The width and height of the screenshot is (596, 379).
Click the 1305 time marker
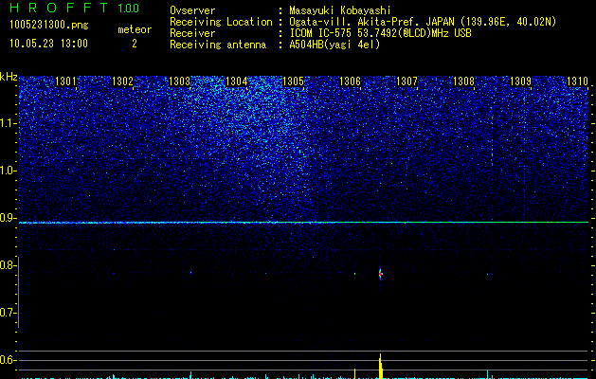(x=293, y=81)
